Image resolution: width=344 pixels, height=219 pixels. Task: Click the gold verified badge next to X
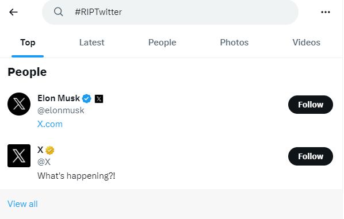[x=50, y=151]
